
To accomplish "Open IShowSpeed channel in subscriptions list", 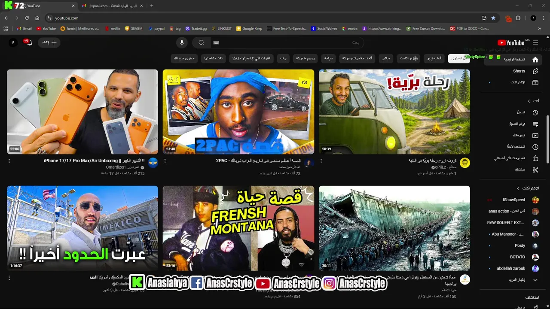I will click(x=513, y=200).
